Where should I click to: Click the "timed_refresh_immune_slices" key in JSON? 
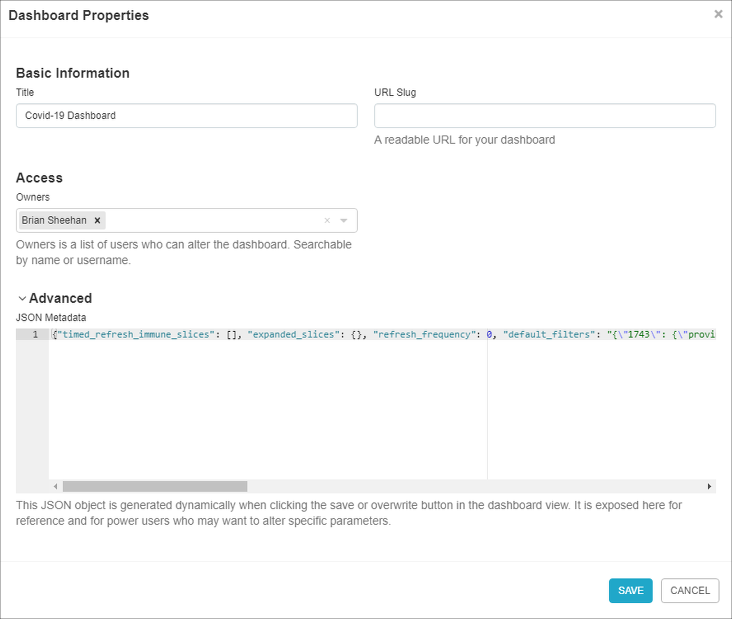tap(136, 334)
